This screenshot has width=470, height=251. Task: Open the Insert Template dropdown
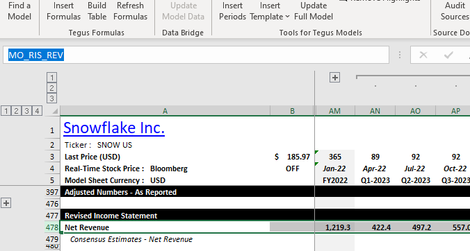(270, 11)
